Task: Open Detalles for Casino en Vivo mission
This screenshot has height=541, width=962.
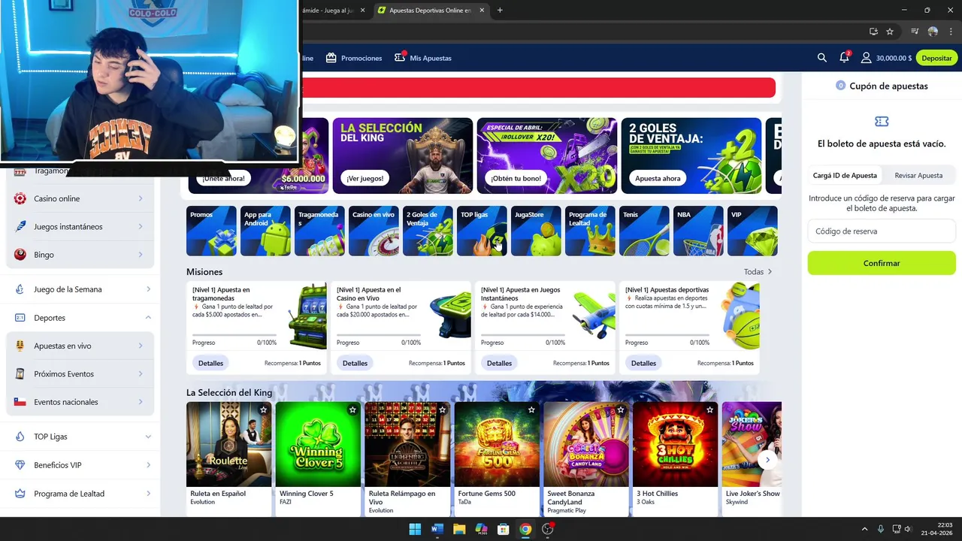Action: [355, 363]
